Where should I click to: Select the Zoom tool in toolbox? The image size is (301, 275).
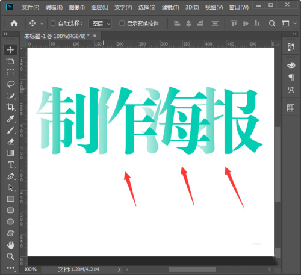click(x=10, y=256)
